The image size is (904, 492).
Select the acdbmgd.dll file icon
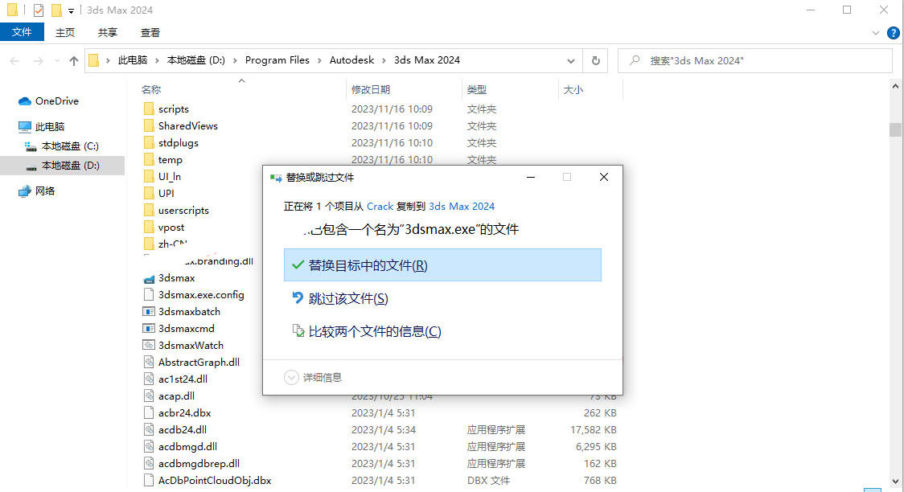(x=149, y=446)
